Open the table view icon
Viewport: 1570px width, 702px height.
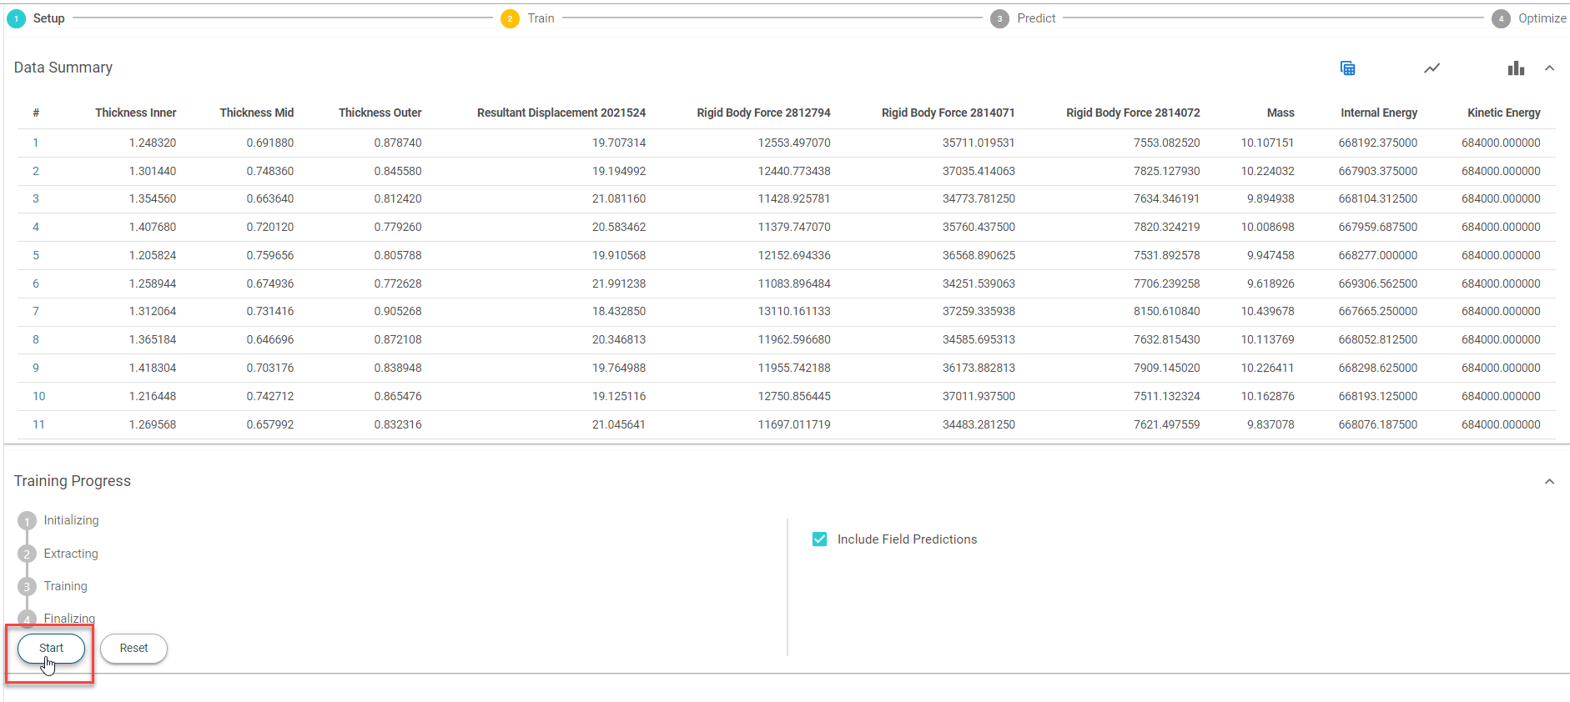(x=1347, y=68)
